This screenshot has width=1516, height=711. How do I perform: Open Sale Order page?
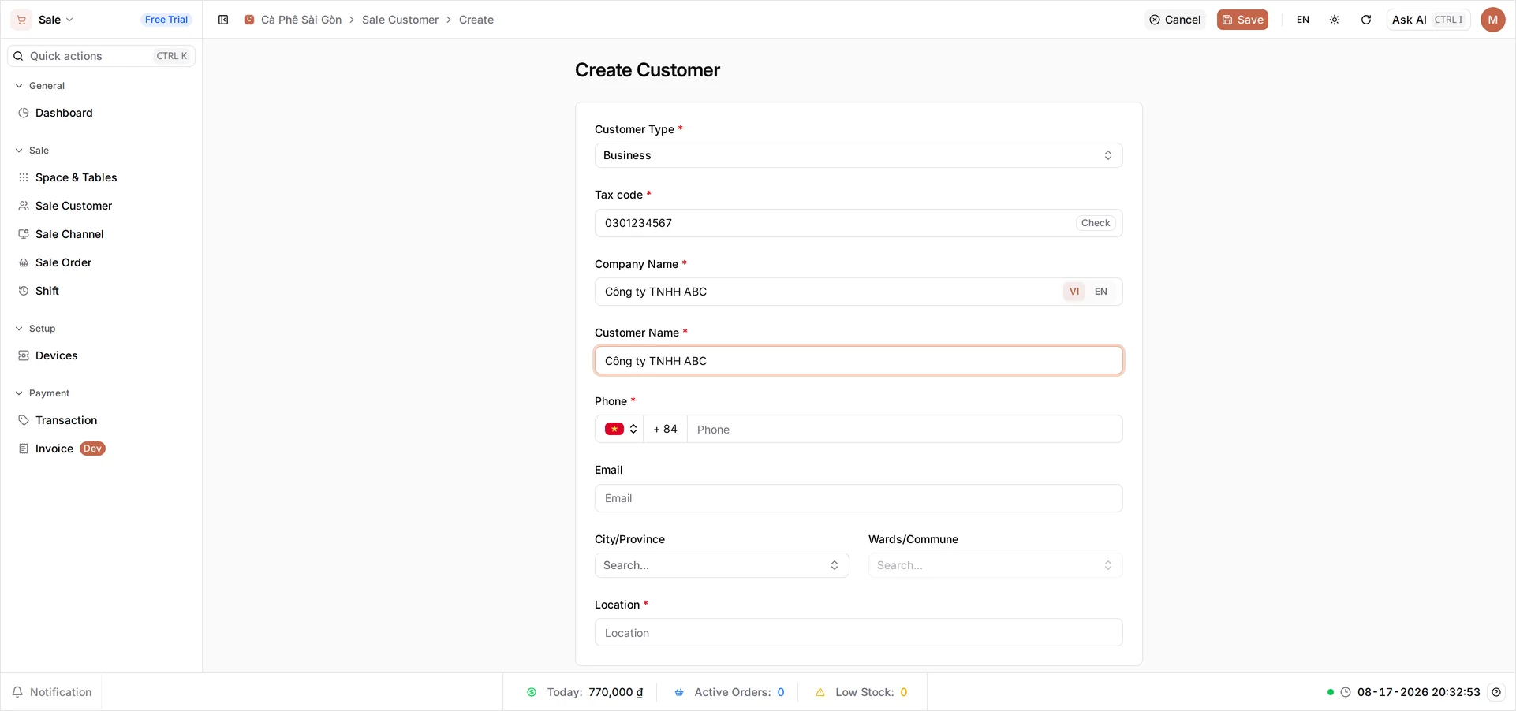(x=101, y=262)
